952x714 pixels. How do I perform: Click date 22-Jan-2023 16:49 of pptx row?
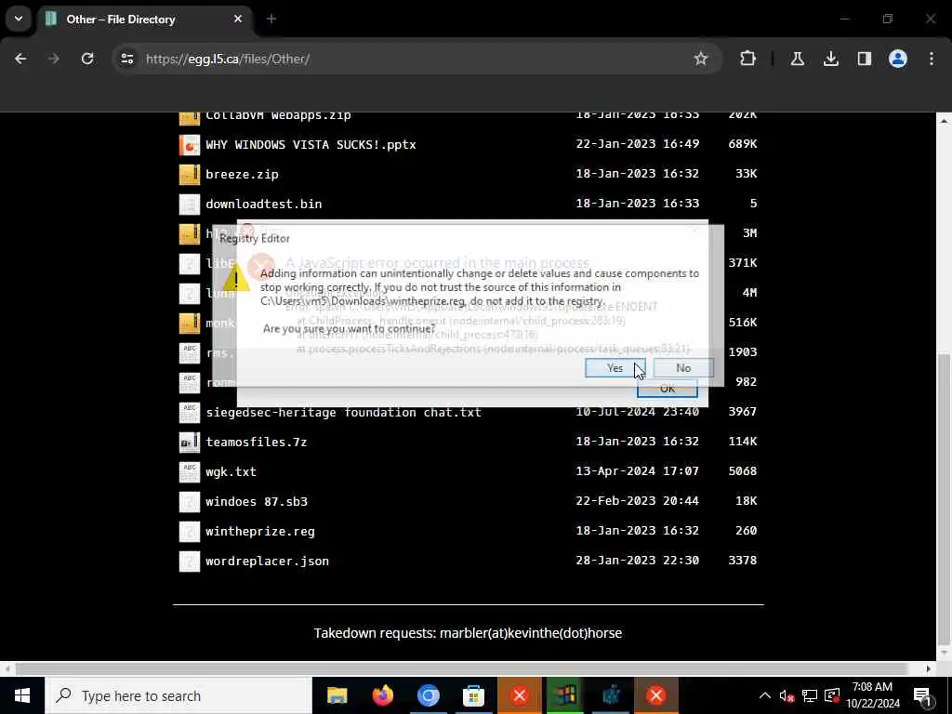tap(638, 144)
